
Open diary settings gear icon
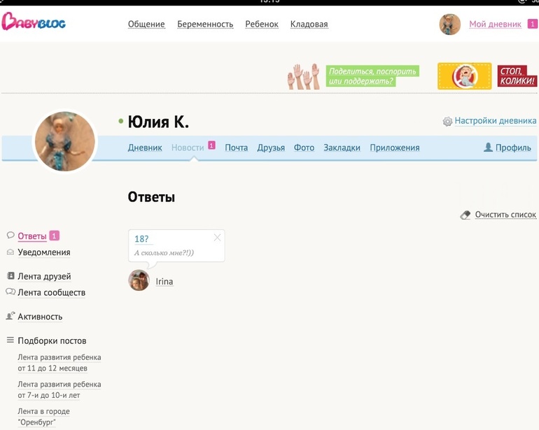[447, 122]
